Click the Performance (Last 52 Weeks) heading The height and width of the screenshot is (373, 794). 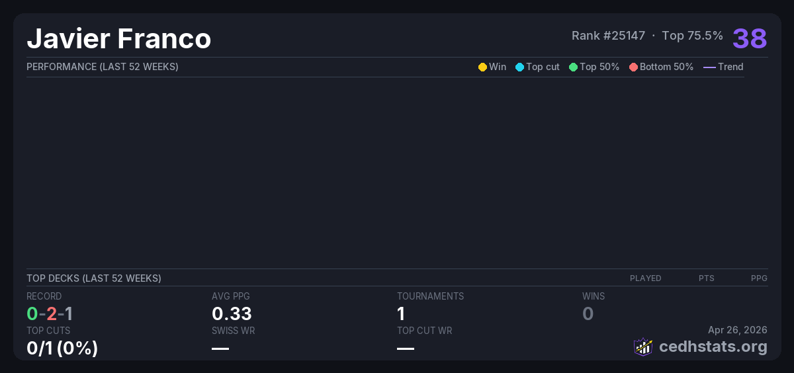click(103, 67)
